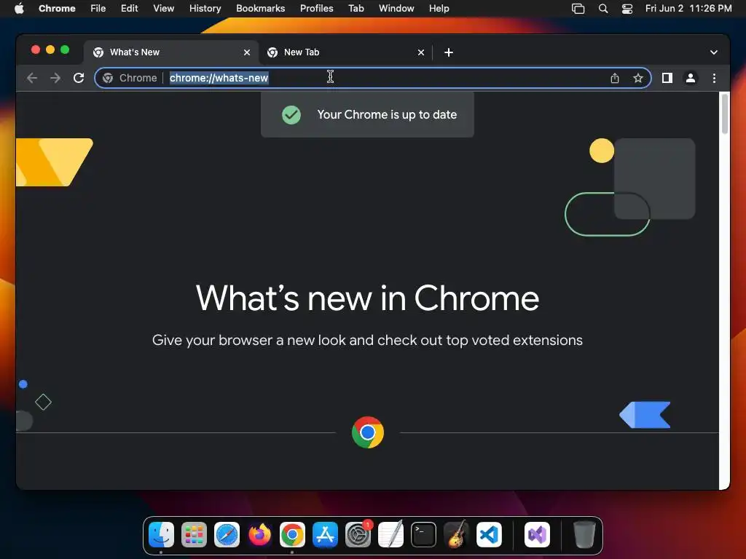Click the screen mirroring menu bar icon
This screenshot has height=559, width=746.
(578, 9)
